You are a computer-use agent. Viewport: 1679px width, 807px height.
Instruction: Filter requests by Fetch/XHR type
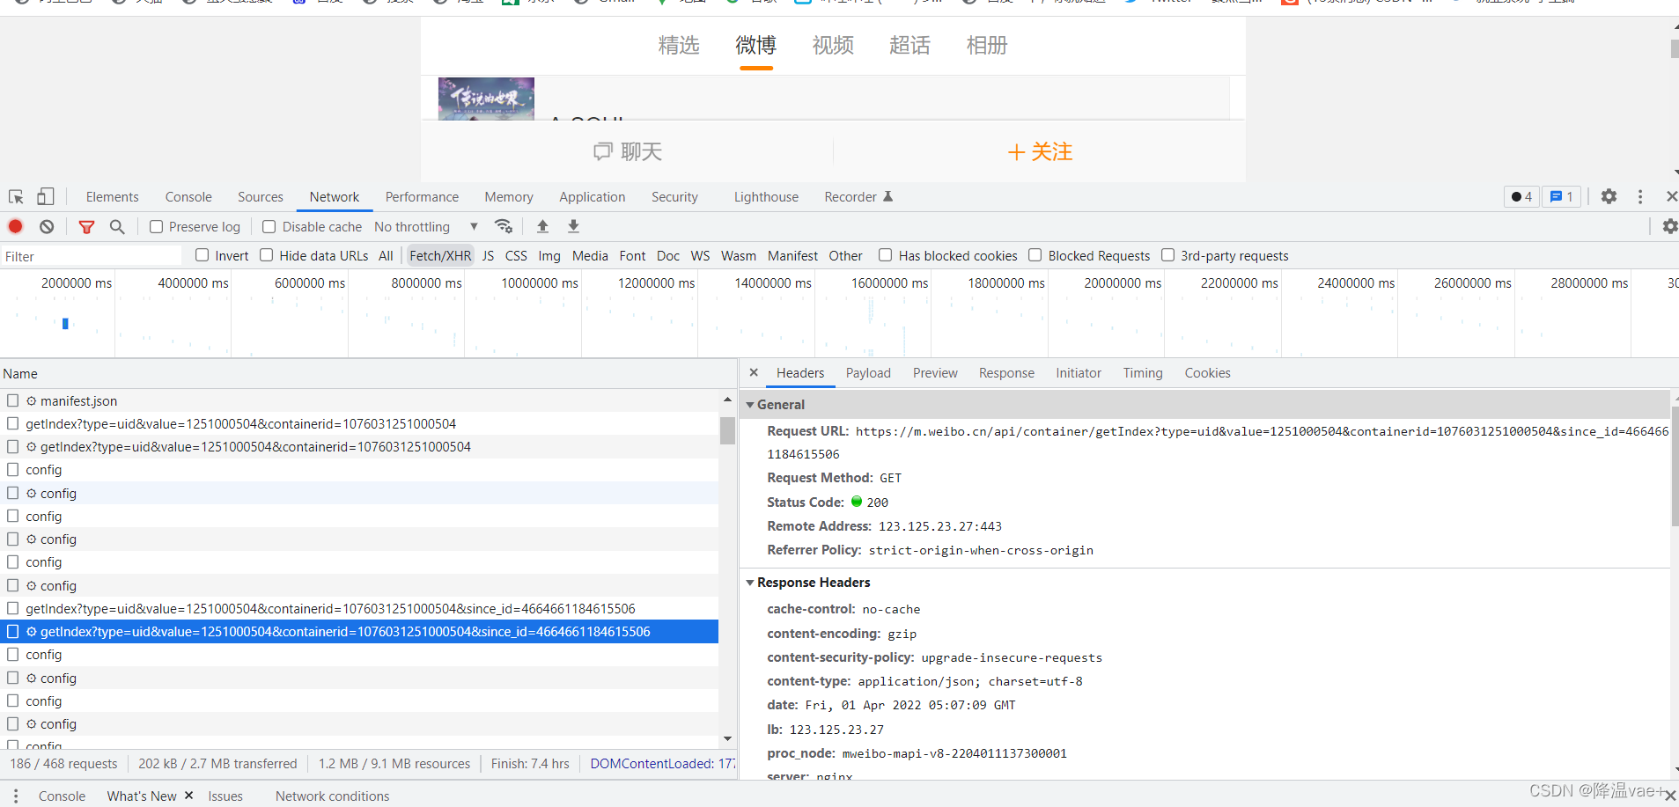440,256
